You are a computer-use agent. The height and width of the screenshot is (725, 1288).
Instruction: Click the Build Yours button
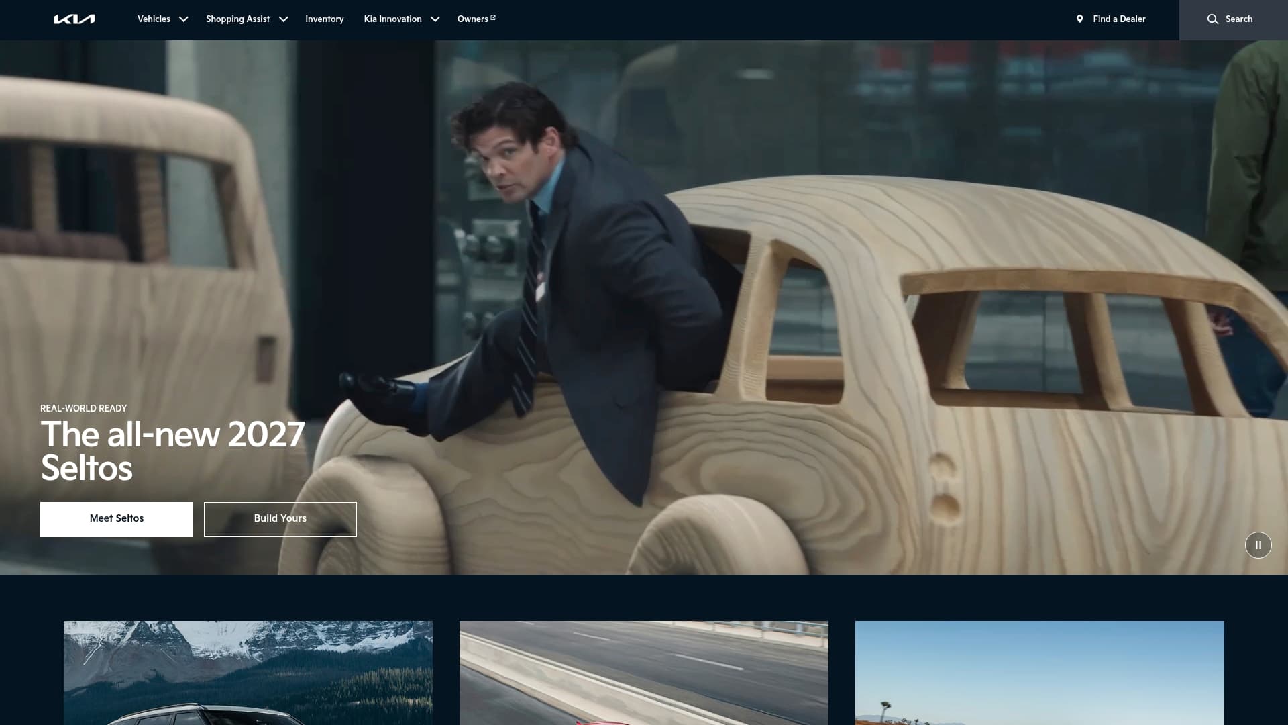[280, 519]
